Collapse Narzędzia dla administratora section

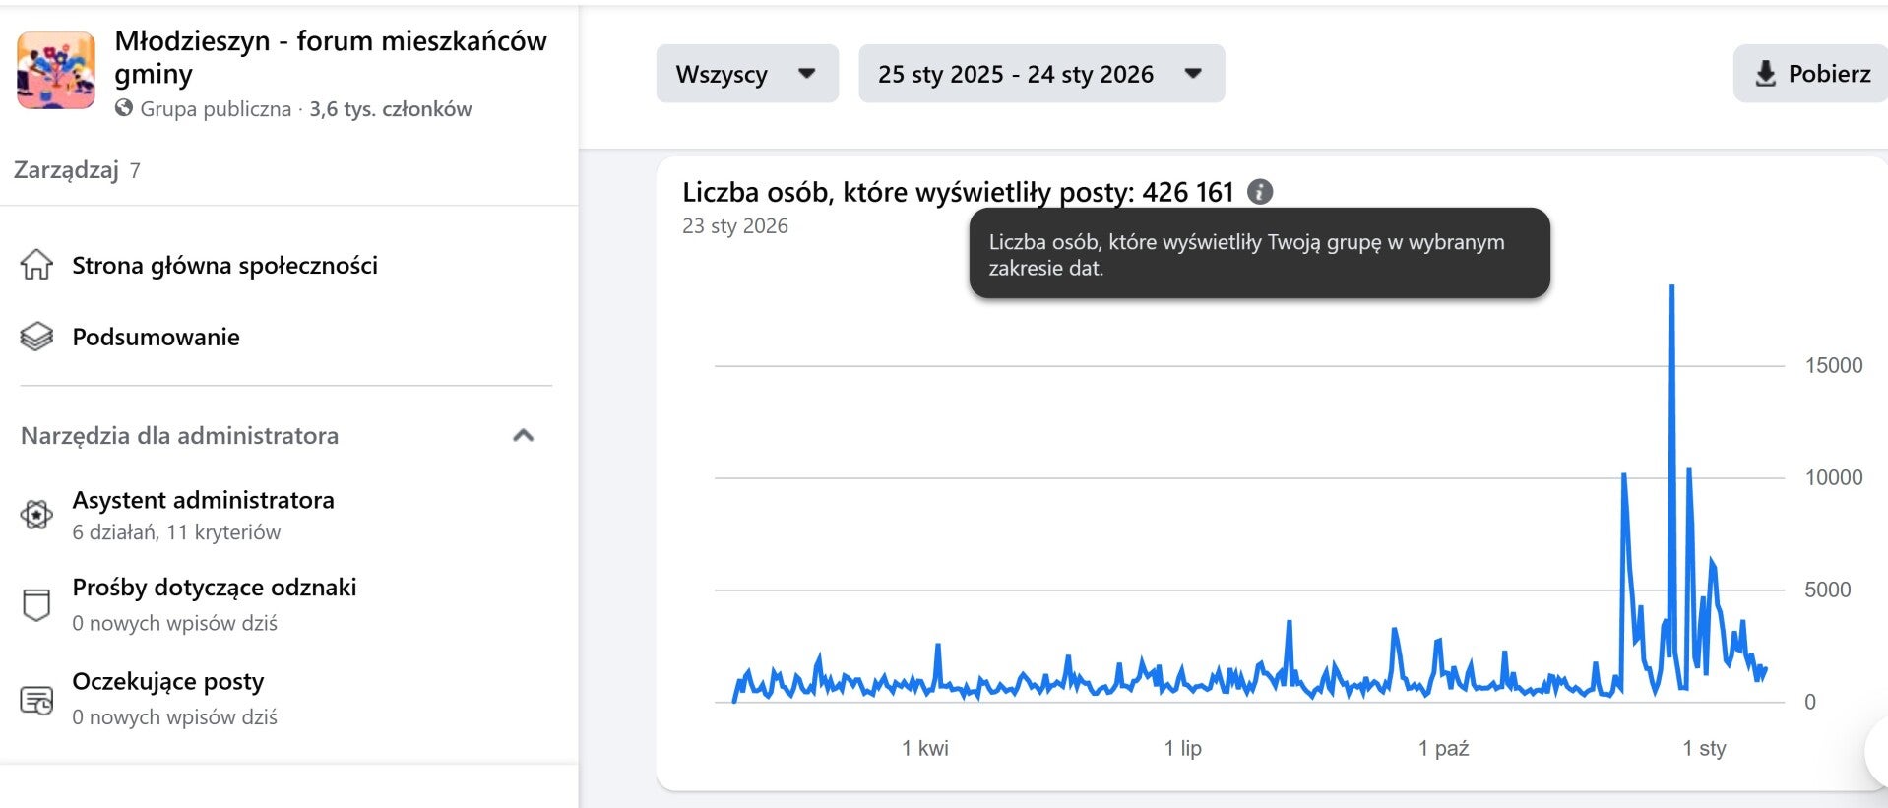pyautogui.click(x=523, y=435)
